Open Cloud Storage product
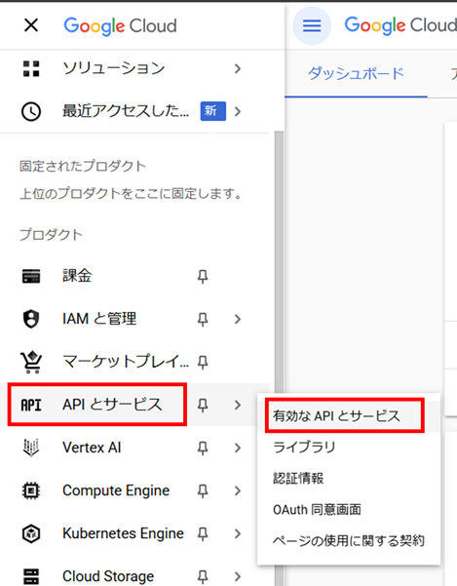 [x=108, y=576]
